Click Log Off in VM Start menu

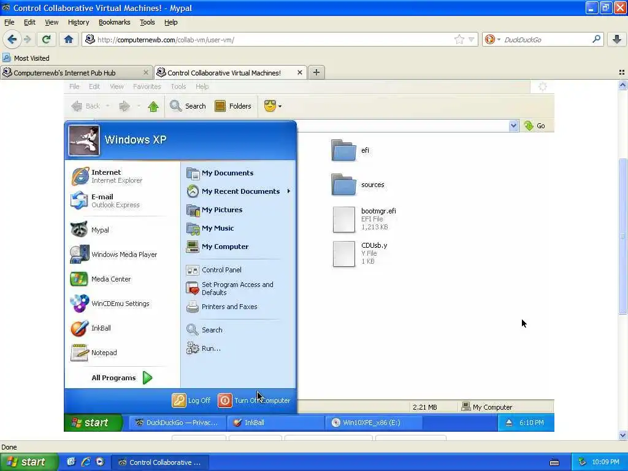coord(191,400)
